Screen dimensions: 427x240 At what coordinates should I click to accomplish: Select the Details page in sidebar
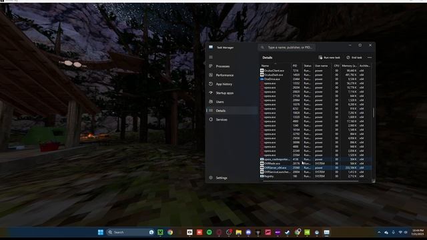232,111
